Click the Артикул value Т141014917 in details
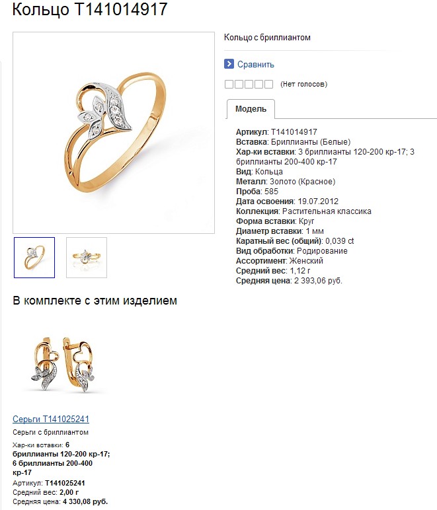437x510 pixels. pyautogui.click(x=294, y=132)
